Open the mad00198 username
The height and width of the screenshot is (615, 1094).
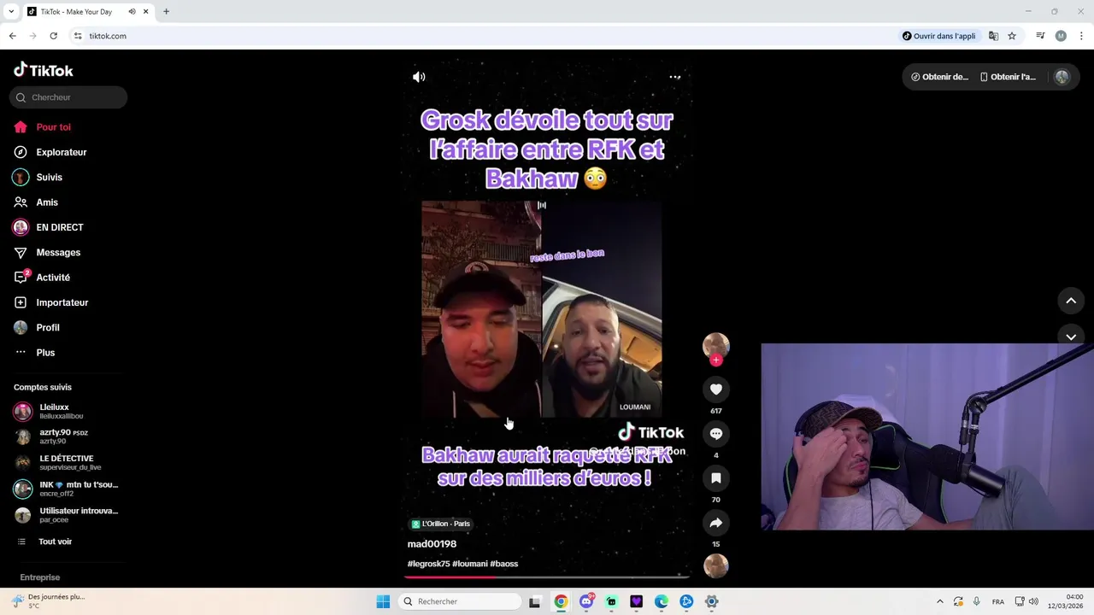[432, 544]
